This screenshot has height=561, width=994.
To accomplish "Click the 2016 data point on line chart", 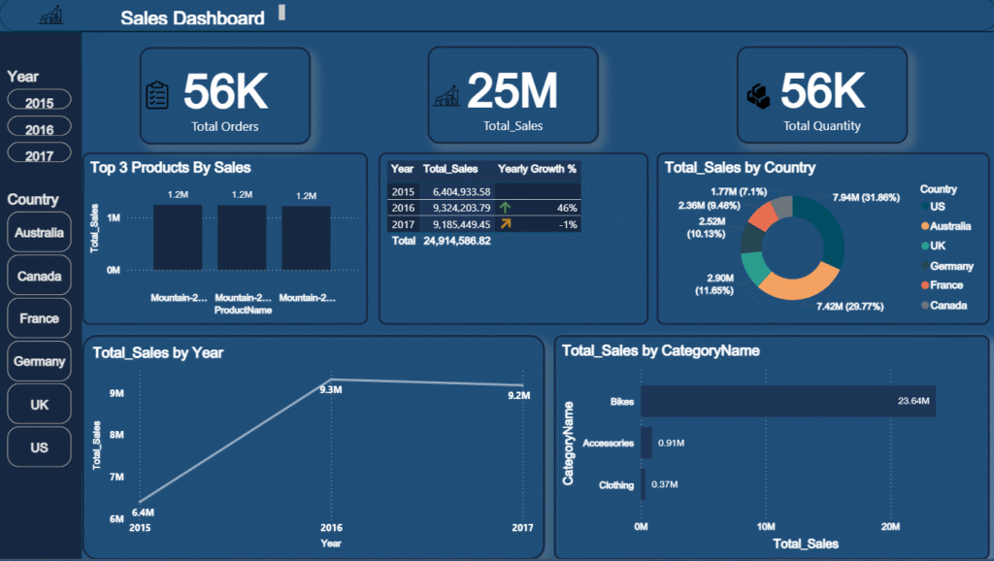I will click(331, 379).
